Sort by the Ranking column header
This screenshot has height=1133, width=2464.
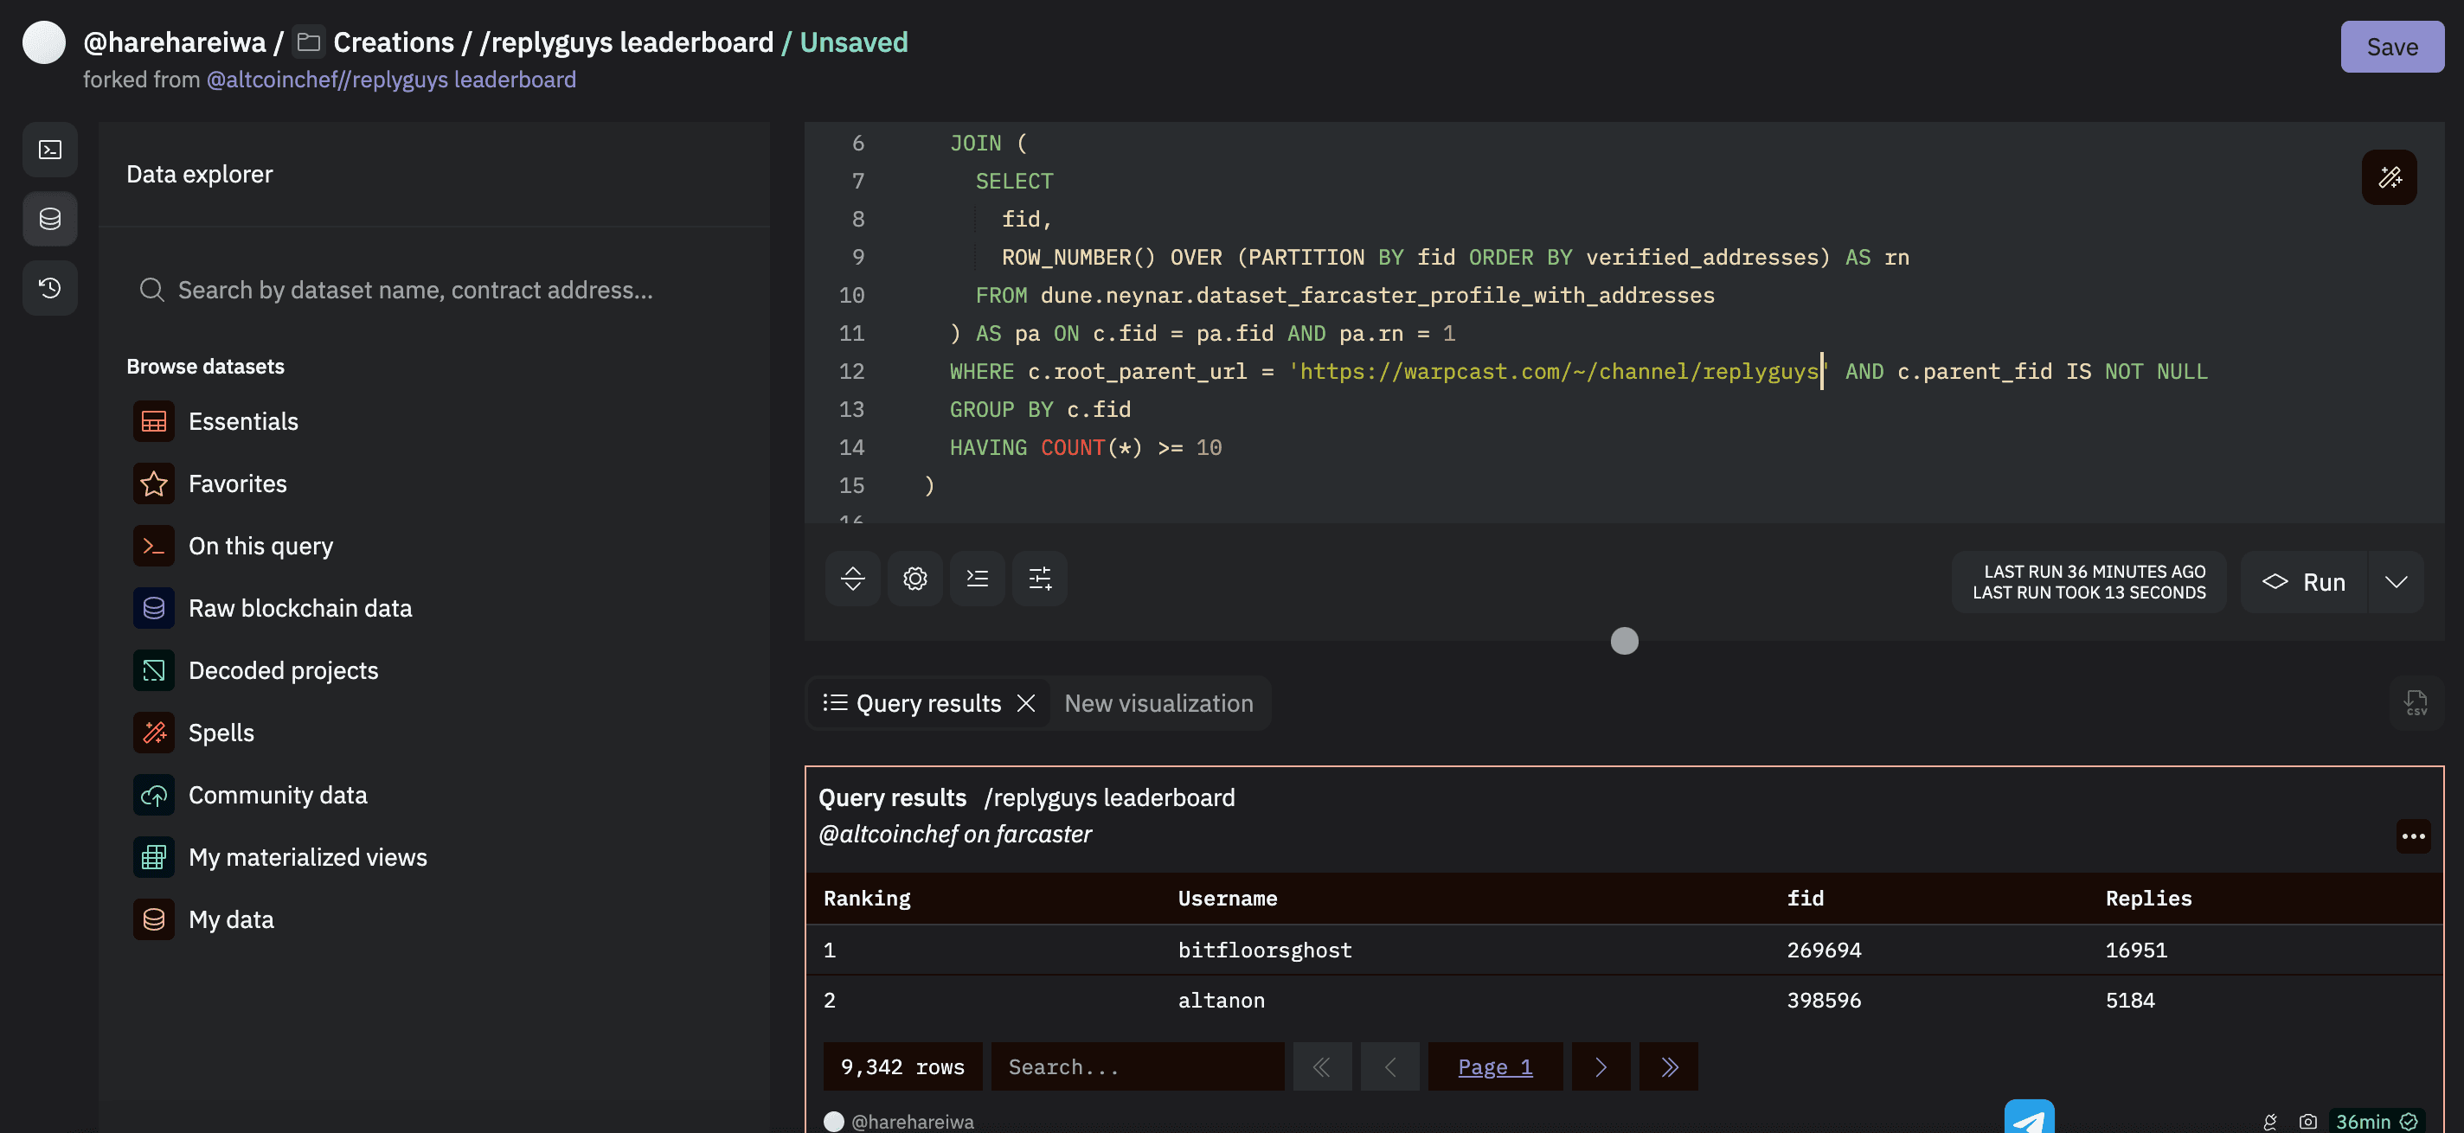867,898
